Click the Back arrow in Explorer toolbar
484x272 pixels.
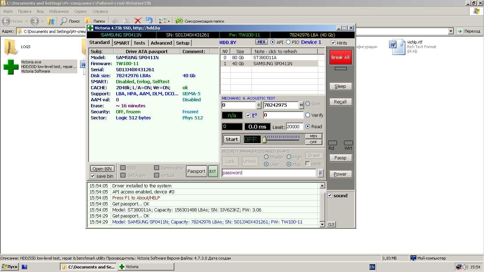coord(6,21)
